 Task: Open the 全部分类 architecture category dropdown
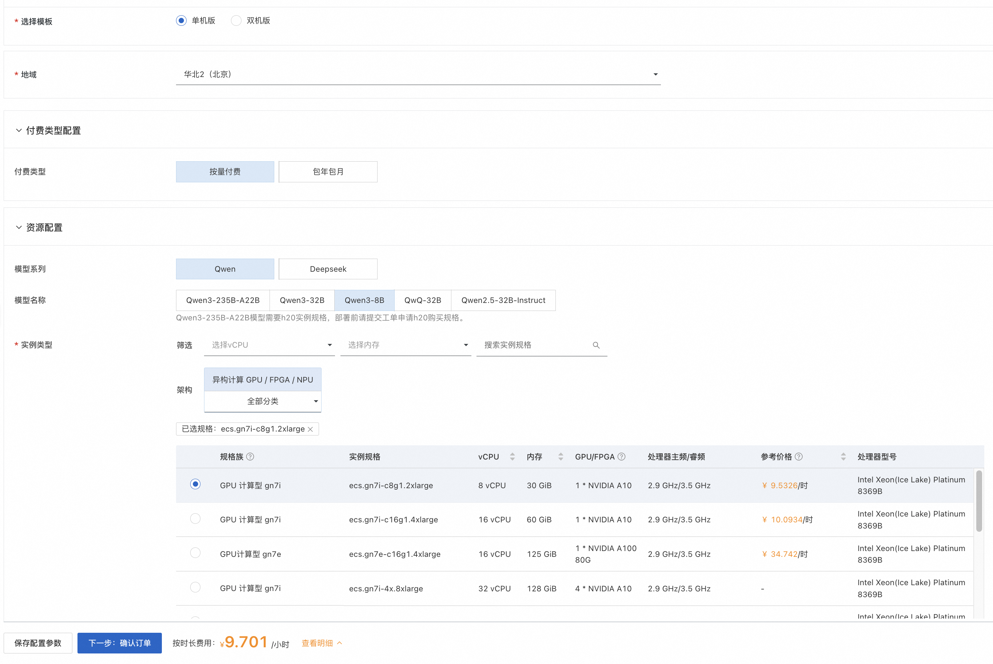point(263,401)
